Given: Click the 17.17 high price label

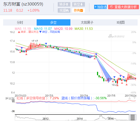Looking at the screenshot, I should (x=35, y=41).
